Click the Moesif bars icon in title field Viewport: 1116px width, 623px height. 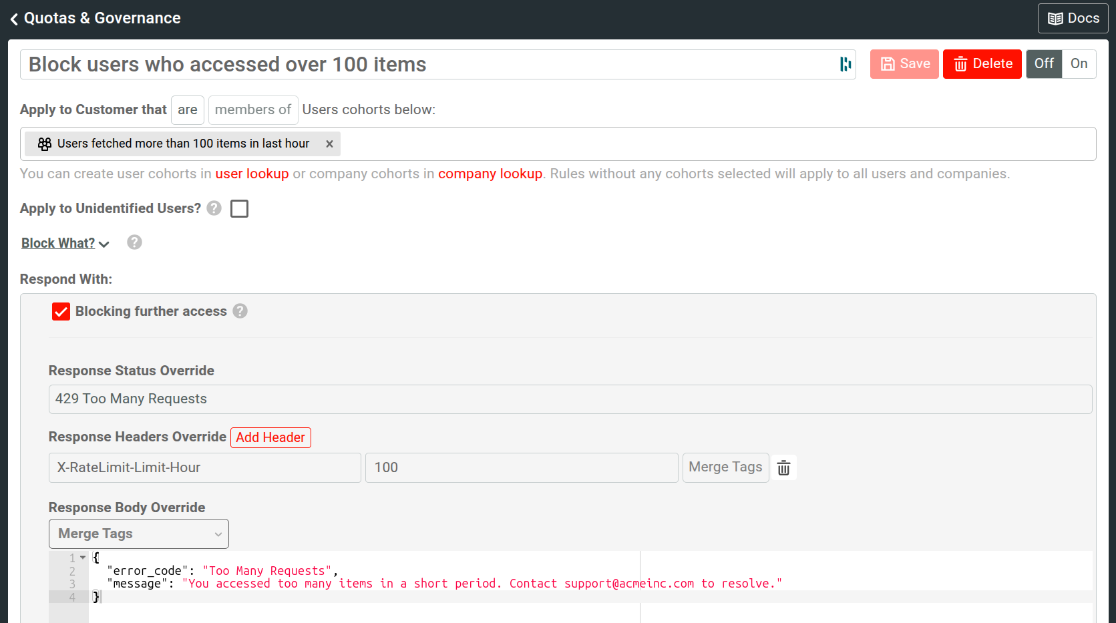click(x=846, y=64)
